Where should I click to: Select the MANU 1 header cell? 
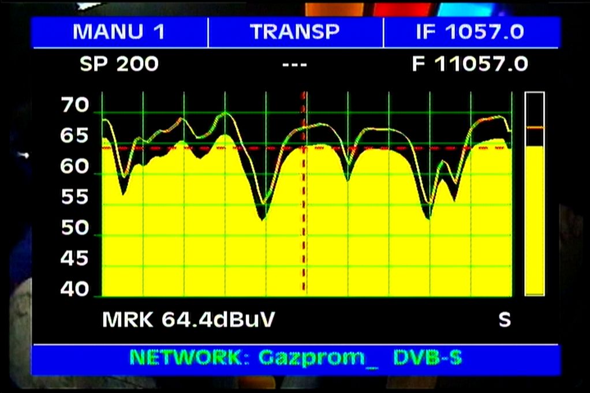118,32
